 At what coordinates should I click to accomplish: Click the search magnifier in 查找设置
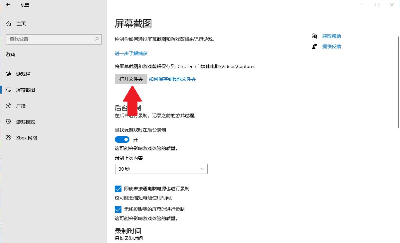(96, 39)
